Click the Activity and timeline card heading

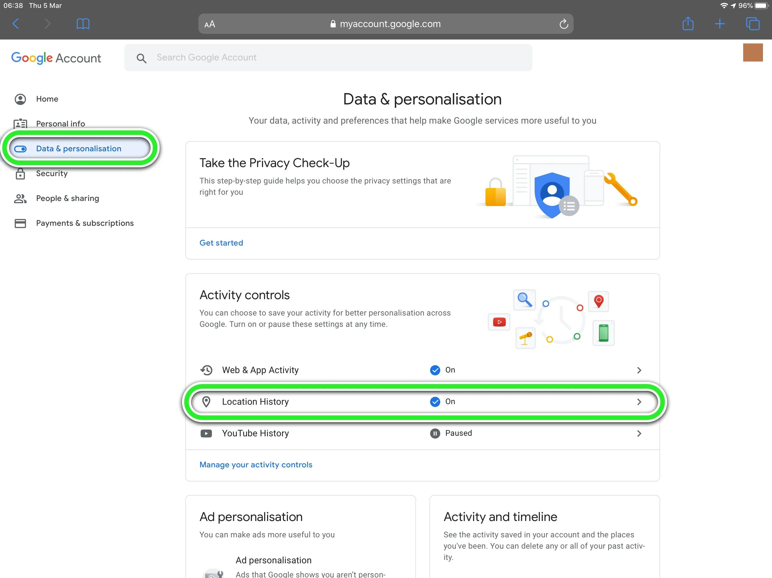tap(500, 517)
